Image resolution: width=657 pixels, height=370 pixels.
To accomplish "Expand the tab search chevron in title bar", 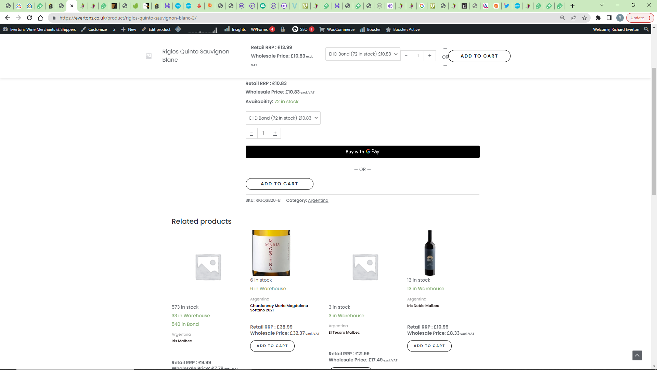I will coord(602,5).
